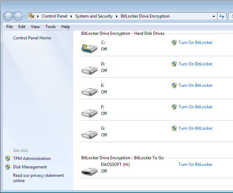This screenshot has width=233, height=193.
Task: Click the shield icon beside E: Turn On BitLocker
Action: tap(174, 85)
